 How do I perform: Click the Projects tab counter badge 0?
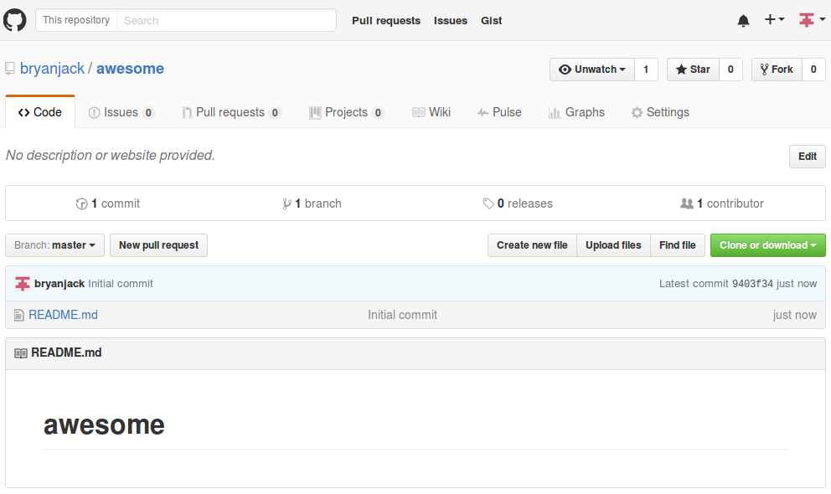pos(378,113)
